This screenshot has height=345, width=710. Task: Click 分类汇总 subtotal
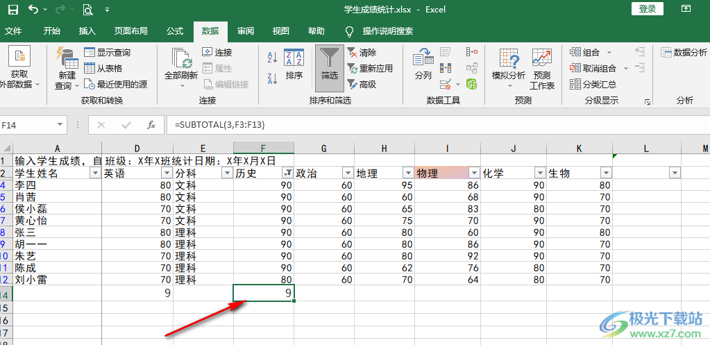(x=593, y=84)
